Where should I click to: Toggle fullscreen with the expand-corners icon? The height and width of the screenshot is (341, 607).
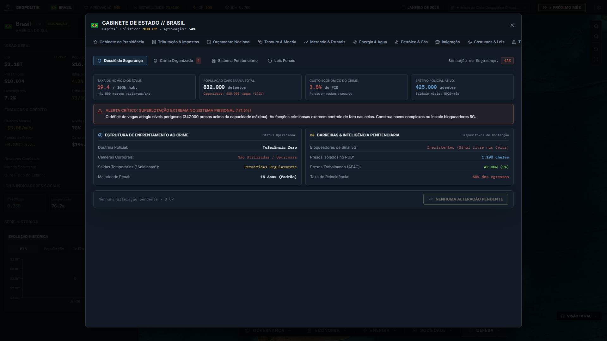pyautogui.click(x=596, y=59)
